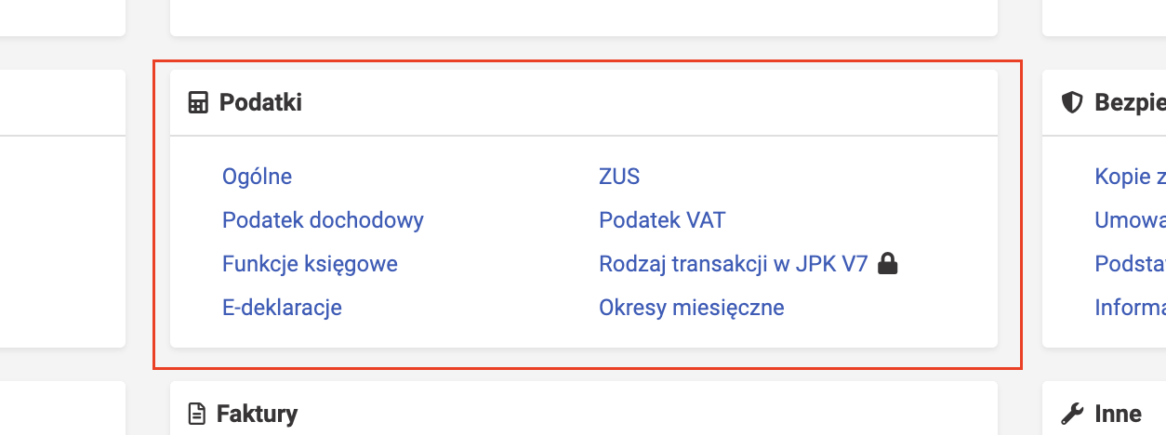
Task: Select the Podatek VAT link
Action: point(662,220)
